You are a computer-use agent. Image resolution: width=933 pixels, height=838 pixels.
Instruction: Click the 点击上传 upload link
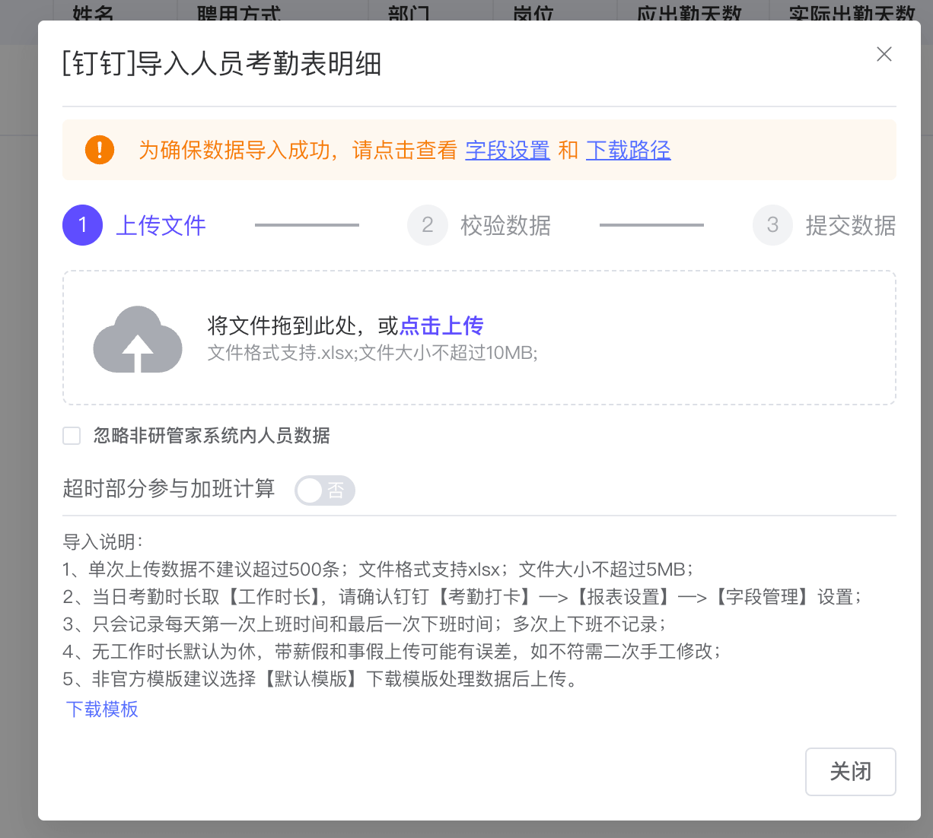(441, 326)
